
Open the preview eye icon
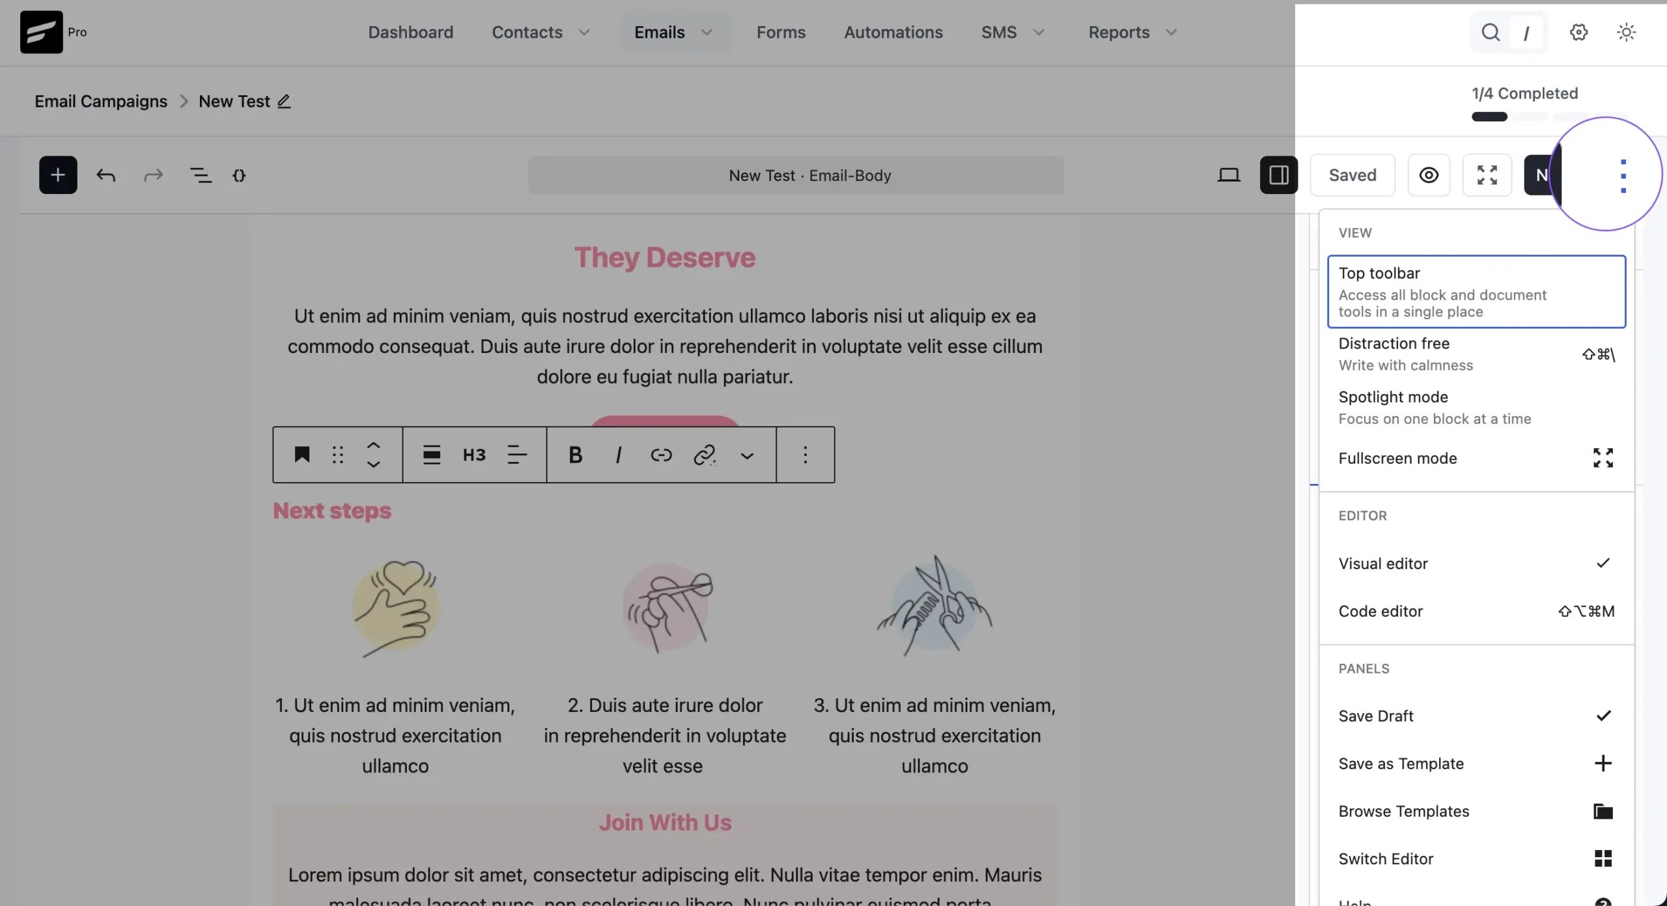[1429, 175]
